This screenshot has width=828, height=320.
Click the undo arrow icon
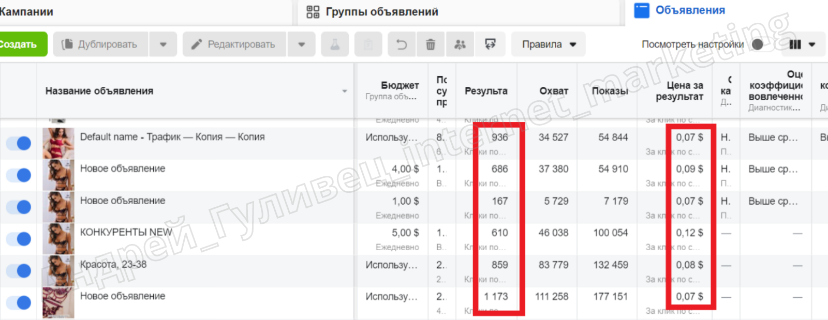click(402, 44)
